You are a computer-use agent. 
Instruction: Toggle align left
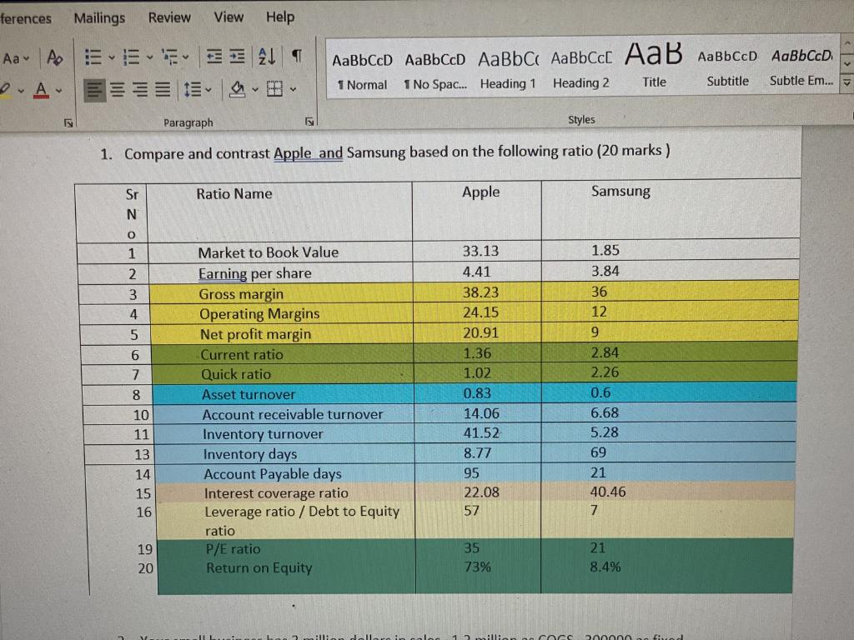point(95,90)
